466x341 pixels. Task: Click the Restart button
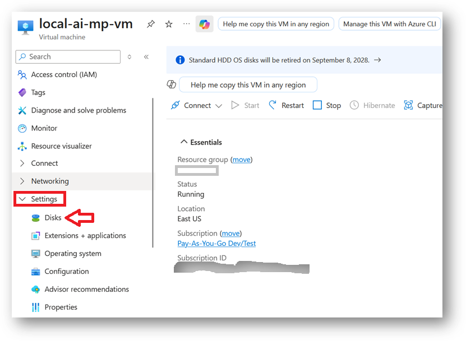tap(287, 105)
